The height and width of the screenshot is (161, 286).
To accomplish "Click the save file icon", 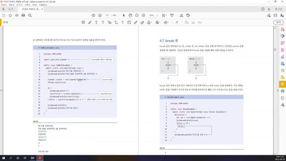I will (x=4, y=16).
